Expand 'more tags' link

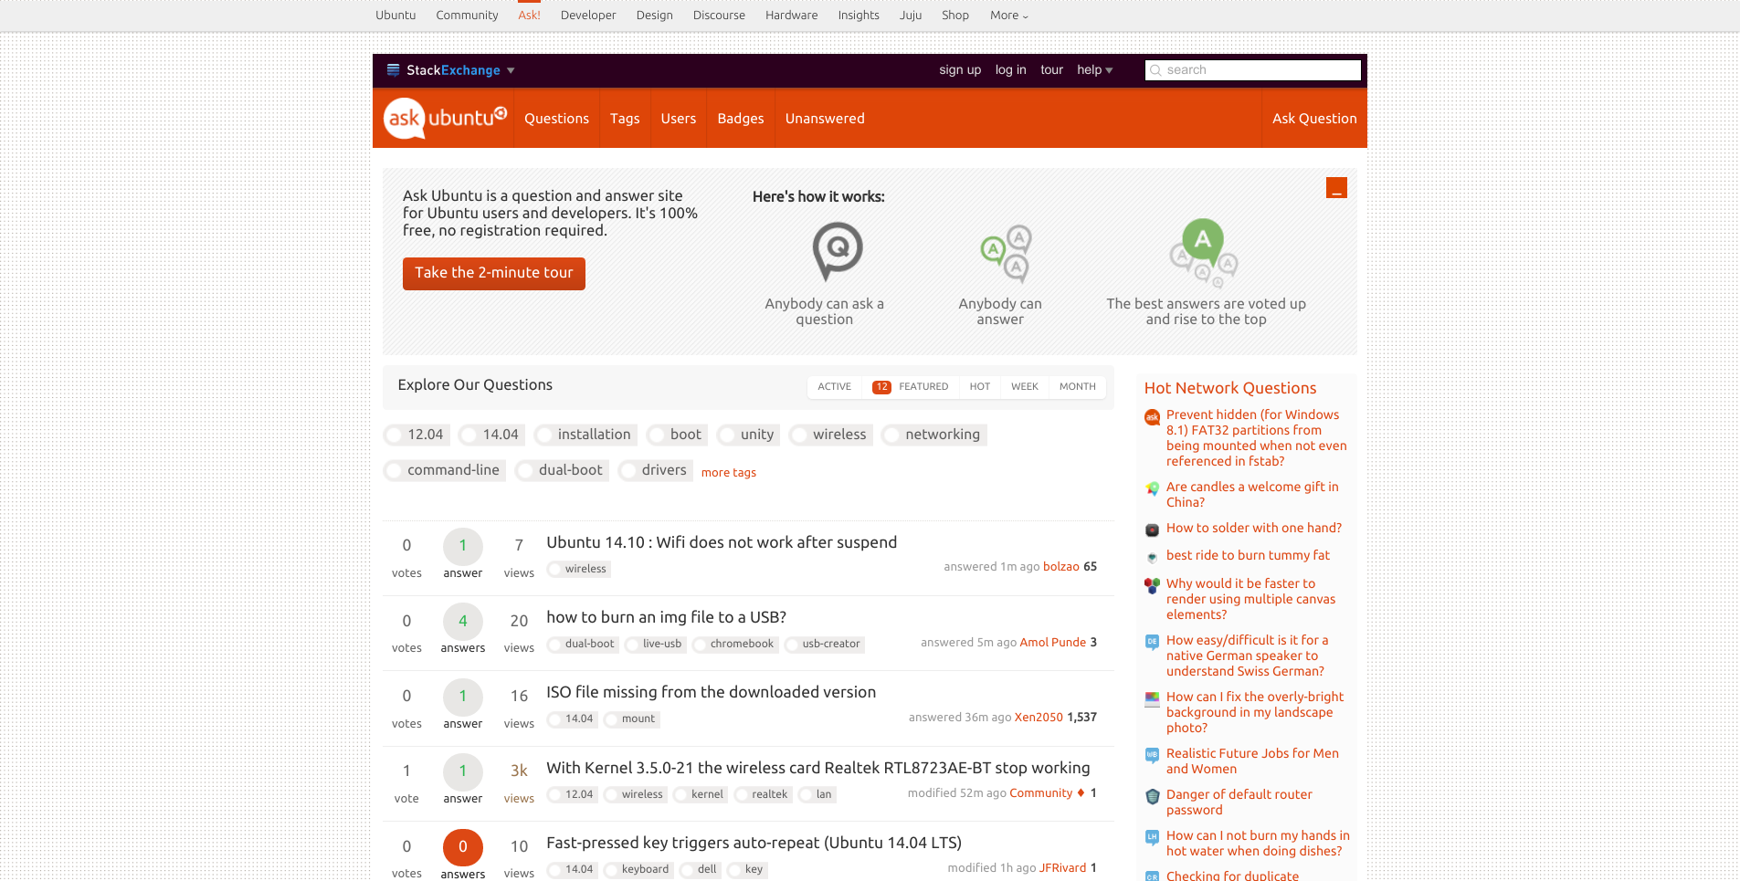coord(729,473)
